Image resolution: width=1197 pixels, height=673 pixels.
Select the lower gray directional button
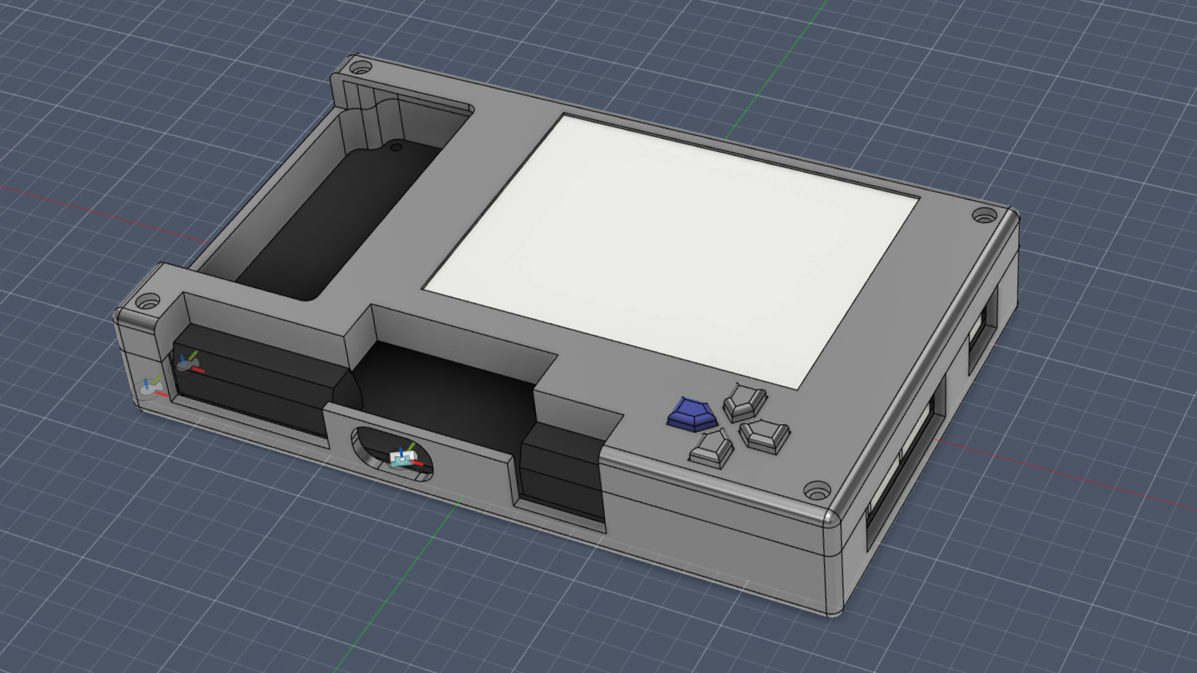712,450
